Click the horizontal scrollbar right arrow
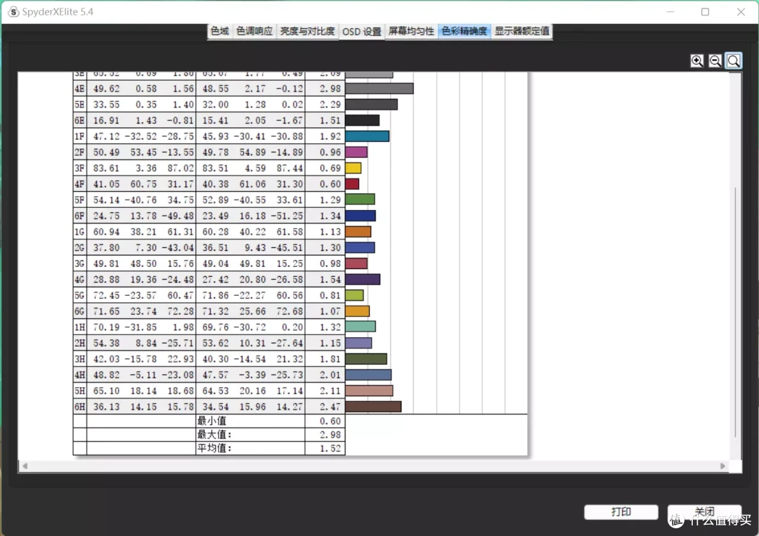 pyautogui.click(x=722, y=466)
